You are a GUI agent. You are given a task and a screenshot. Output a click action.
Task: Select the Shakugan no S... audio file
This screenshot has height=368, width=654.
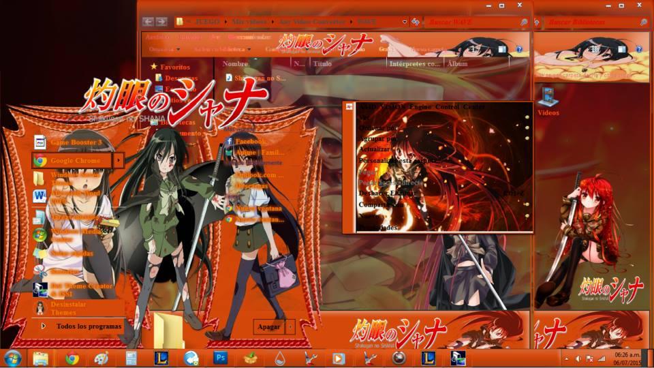[255, 78]
